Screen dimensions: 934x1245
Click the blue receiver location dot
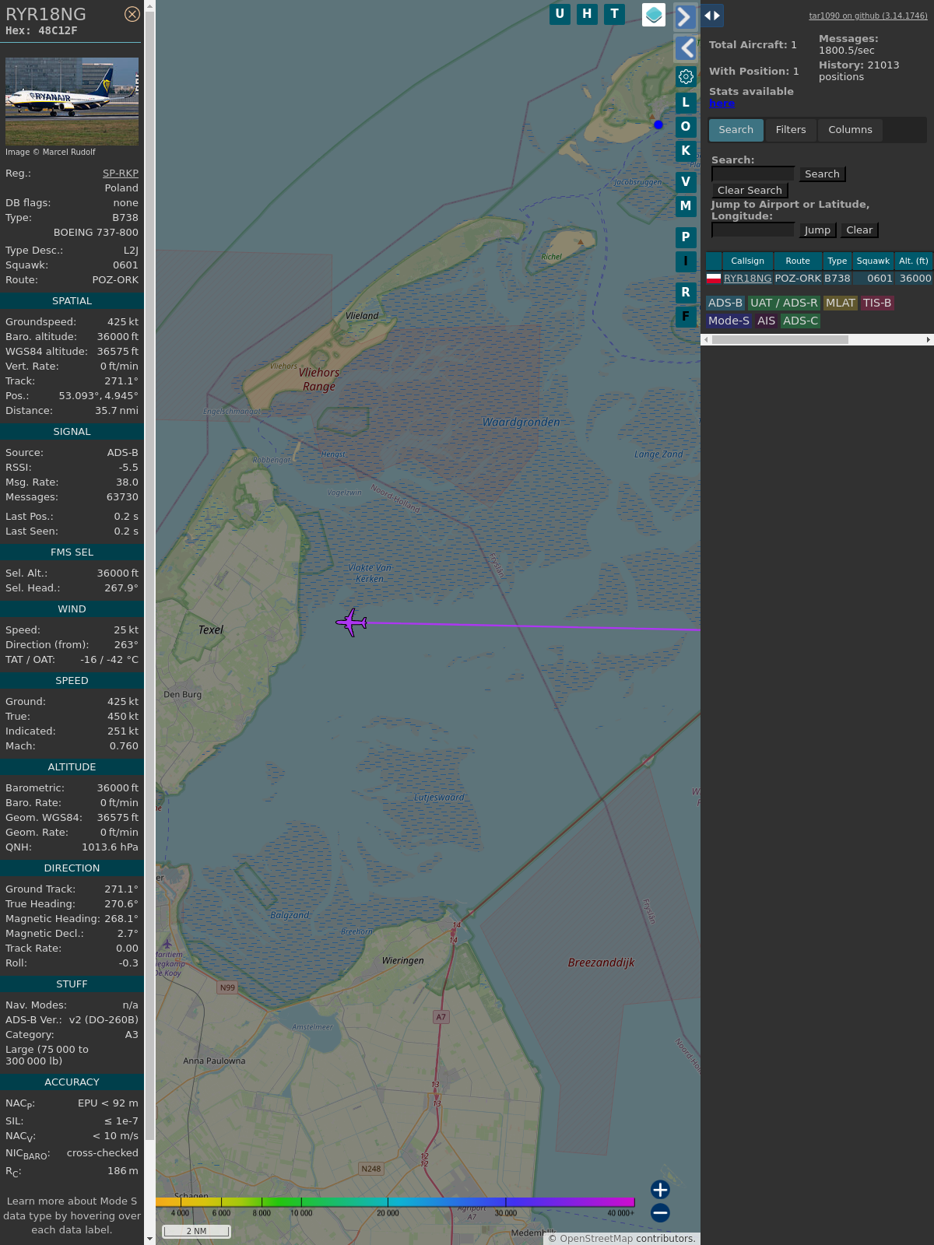(x=658, y=124)
